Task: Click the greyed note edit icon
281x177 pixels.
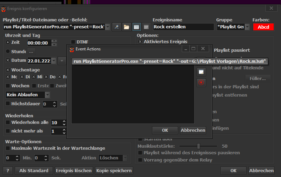Action: point(146,27)
